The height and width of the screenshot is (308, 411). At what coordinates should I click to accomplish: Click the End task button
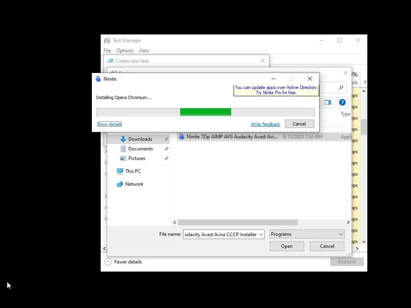[347, 262]
